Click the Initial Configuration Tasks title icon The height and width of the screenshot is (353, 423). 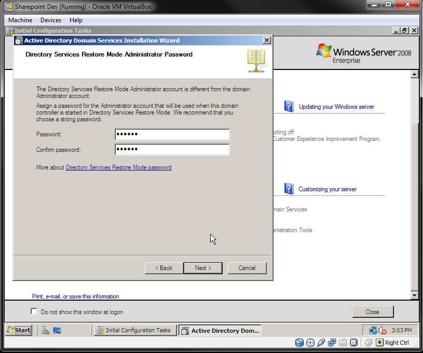(x=9, y=31)
